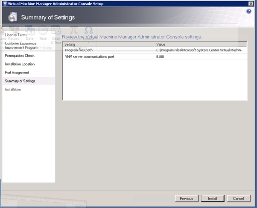This screenshot has height=208, width=257.
Task: Go to Installation Location step
Action: tap(20, 64)
